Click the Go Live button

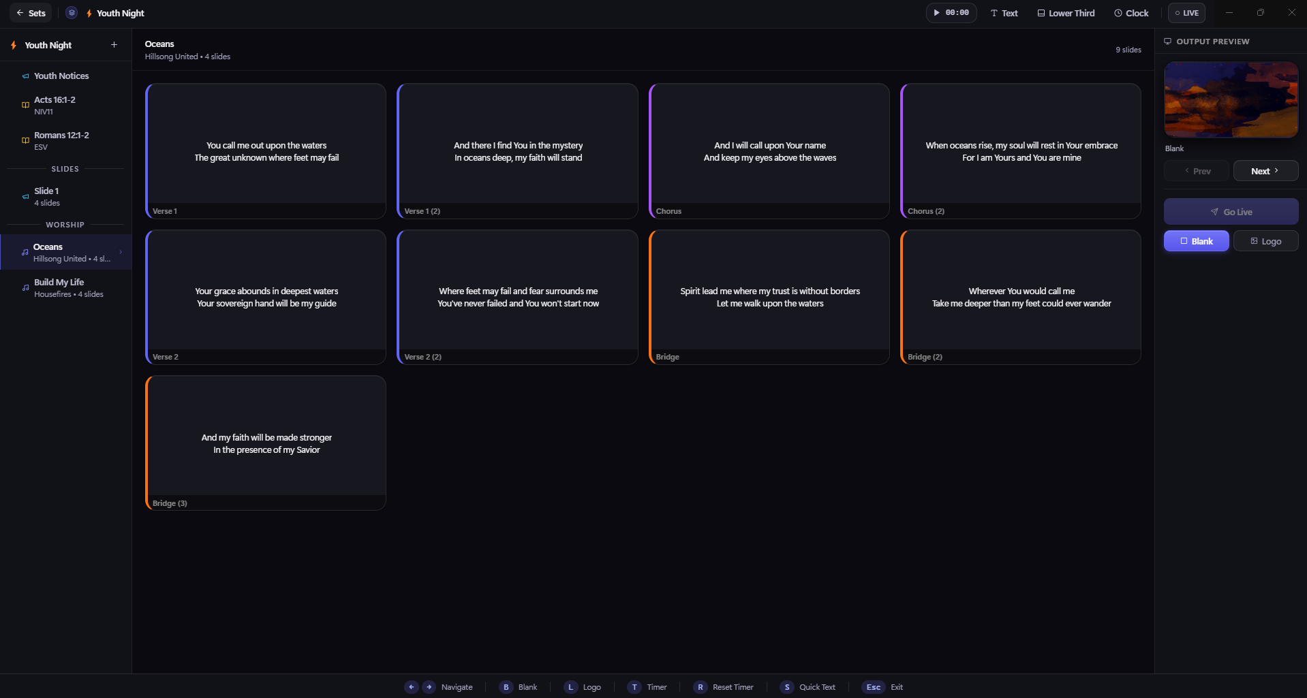(x=1231, y=212)
